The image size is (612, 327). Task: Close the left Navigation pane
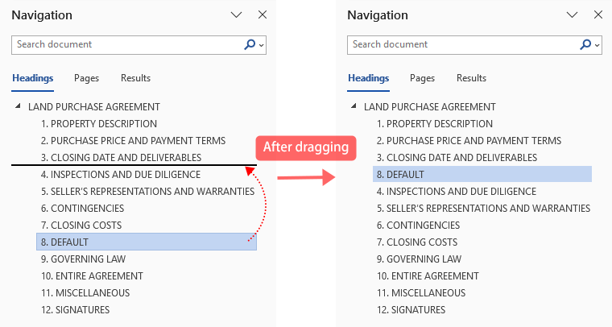263,14
